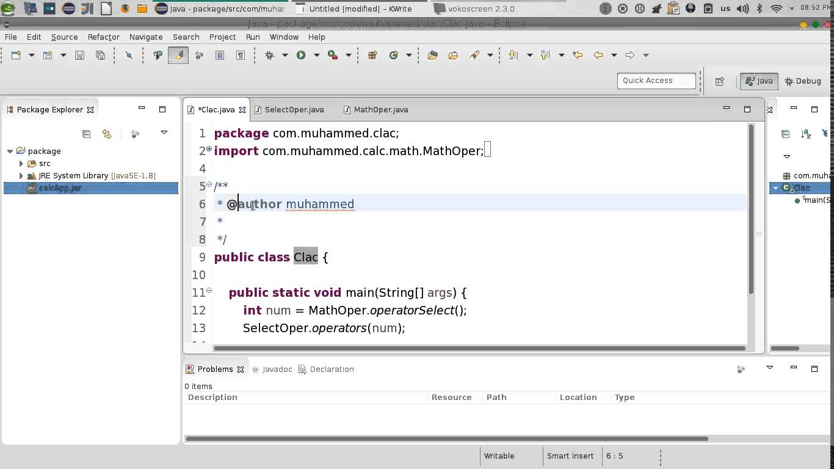
Task: Toggle Mark Occurrences in the toolbar
Action: pos(178,55)
